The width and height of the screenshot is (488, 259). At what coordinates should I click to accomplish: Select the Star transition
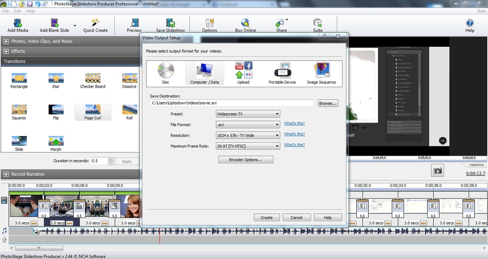pyautogui.click(x=56, y=81)
